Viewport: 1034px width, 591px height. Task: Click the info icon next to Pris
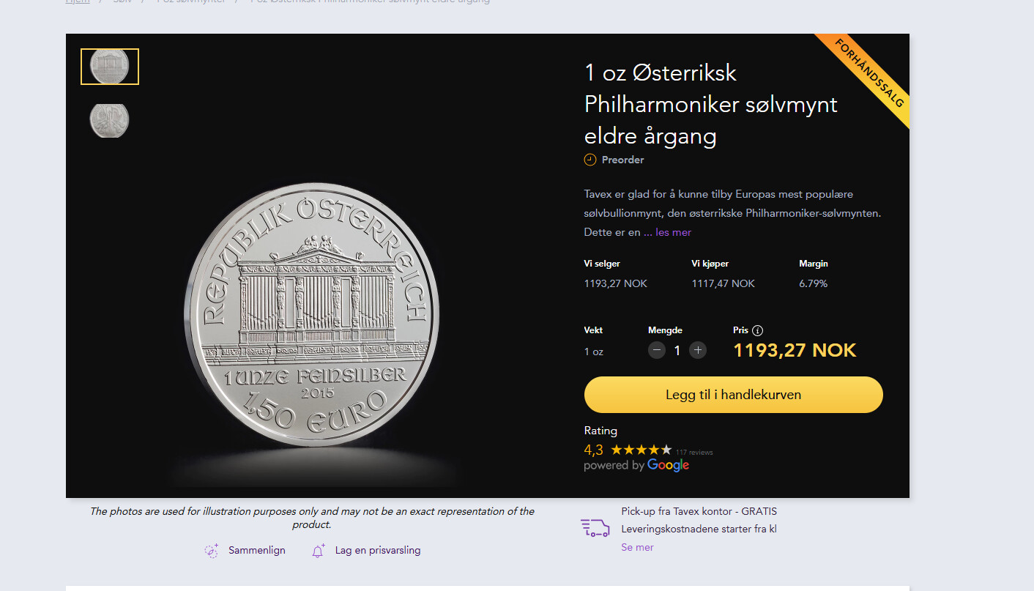pyautogui.click(x=758, y=330)
